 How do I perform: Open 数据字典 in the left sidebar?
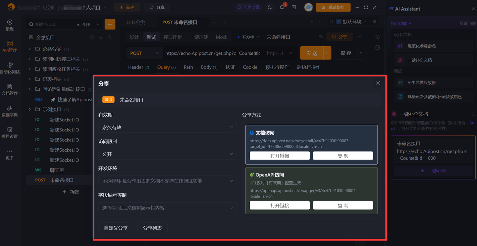click(10, 111)
